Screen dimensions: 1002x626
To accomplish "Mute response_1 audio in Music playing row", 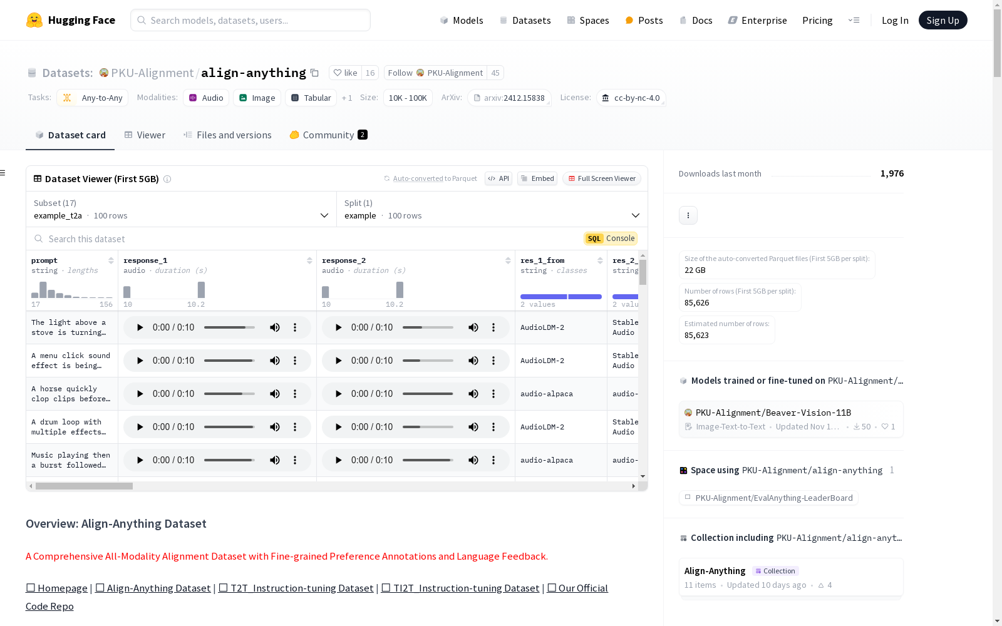I will coord(275,460).
